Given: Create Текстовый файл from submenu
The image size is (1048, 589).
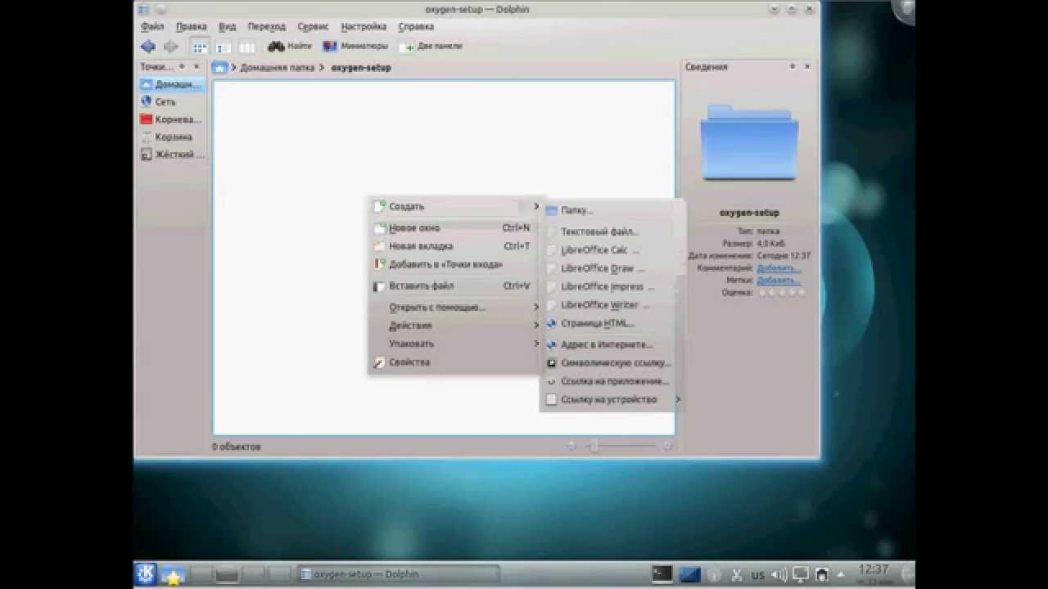Looking at the screenshot, I should [x=611, y=232].
